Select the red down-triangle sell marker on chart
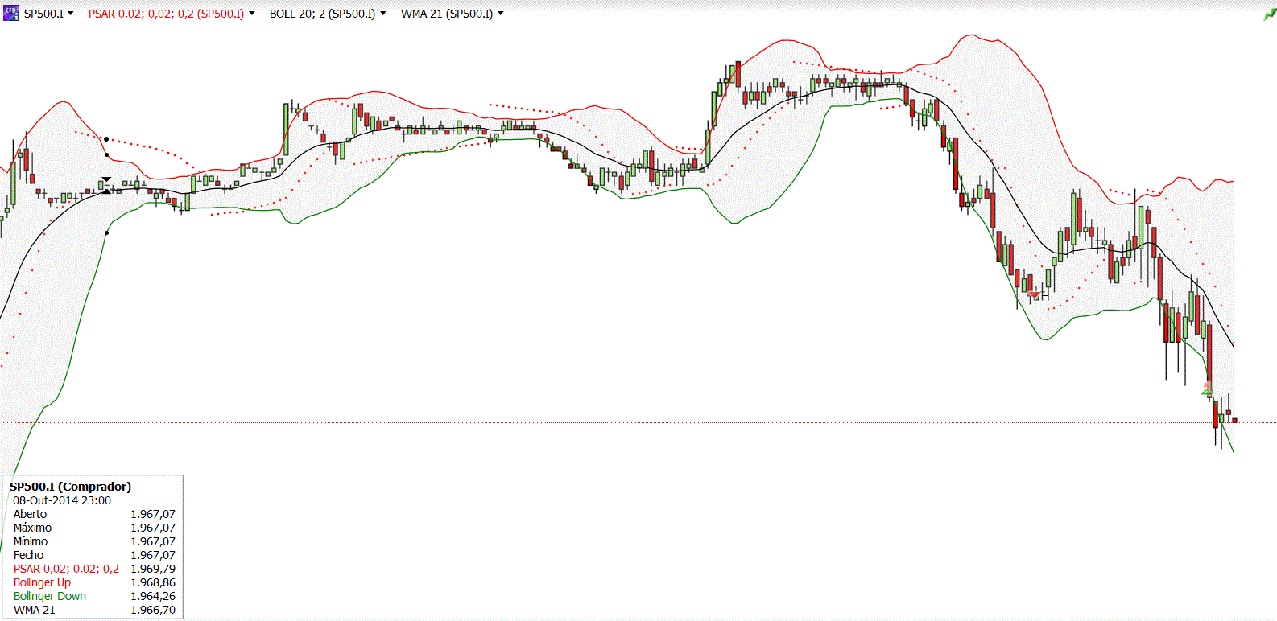The width and height of the screenshot is (1277, 621). (1035, 295)
